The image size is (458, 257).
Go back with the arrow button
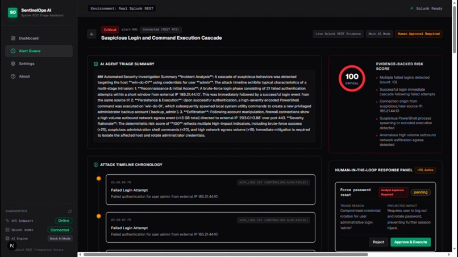[91, 34]
